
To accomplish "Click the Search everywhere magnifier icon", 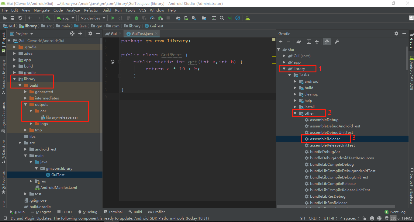I will click(222, 18).
